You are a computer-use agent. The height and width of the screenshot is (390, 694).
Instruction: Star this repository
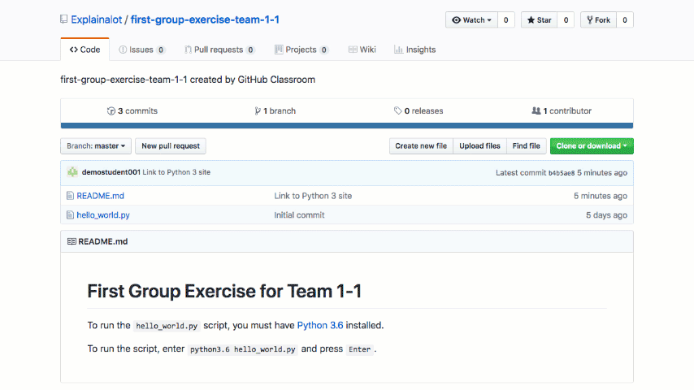538,20
